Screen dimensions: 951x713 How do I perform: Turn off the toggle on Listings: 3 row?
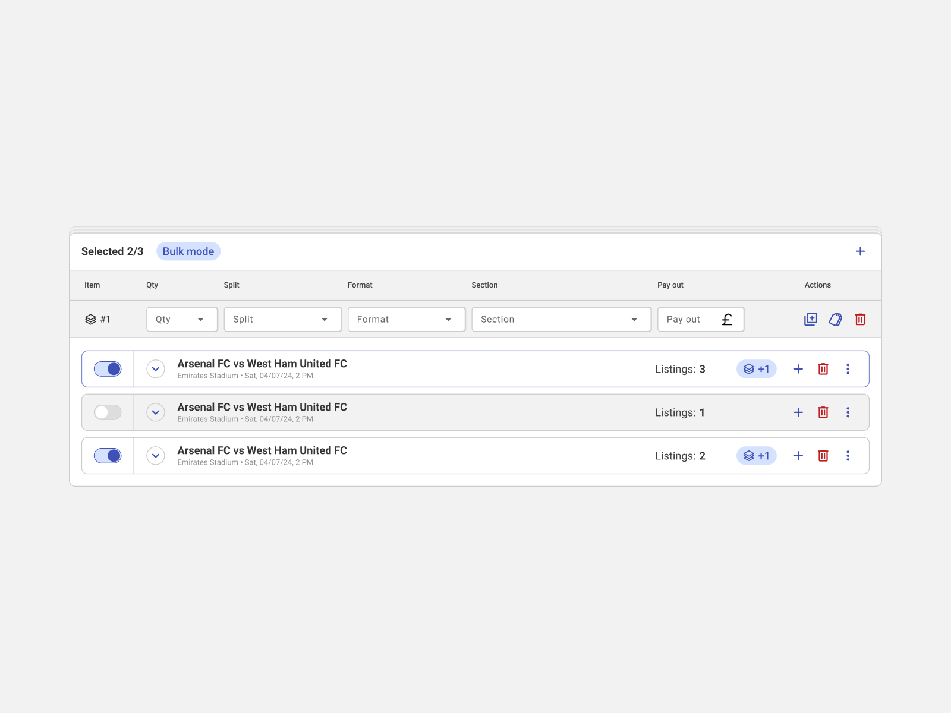pos(108,369)
